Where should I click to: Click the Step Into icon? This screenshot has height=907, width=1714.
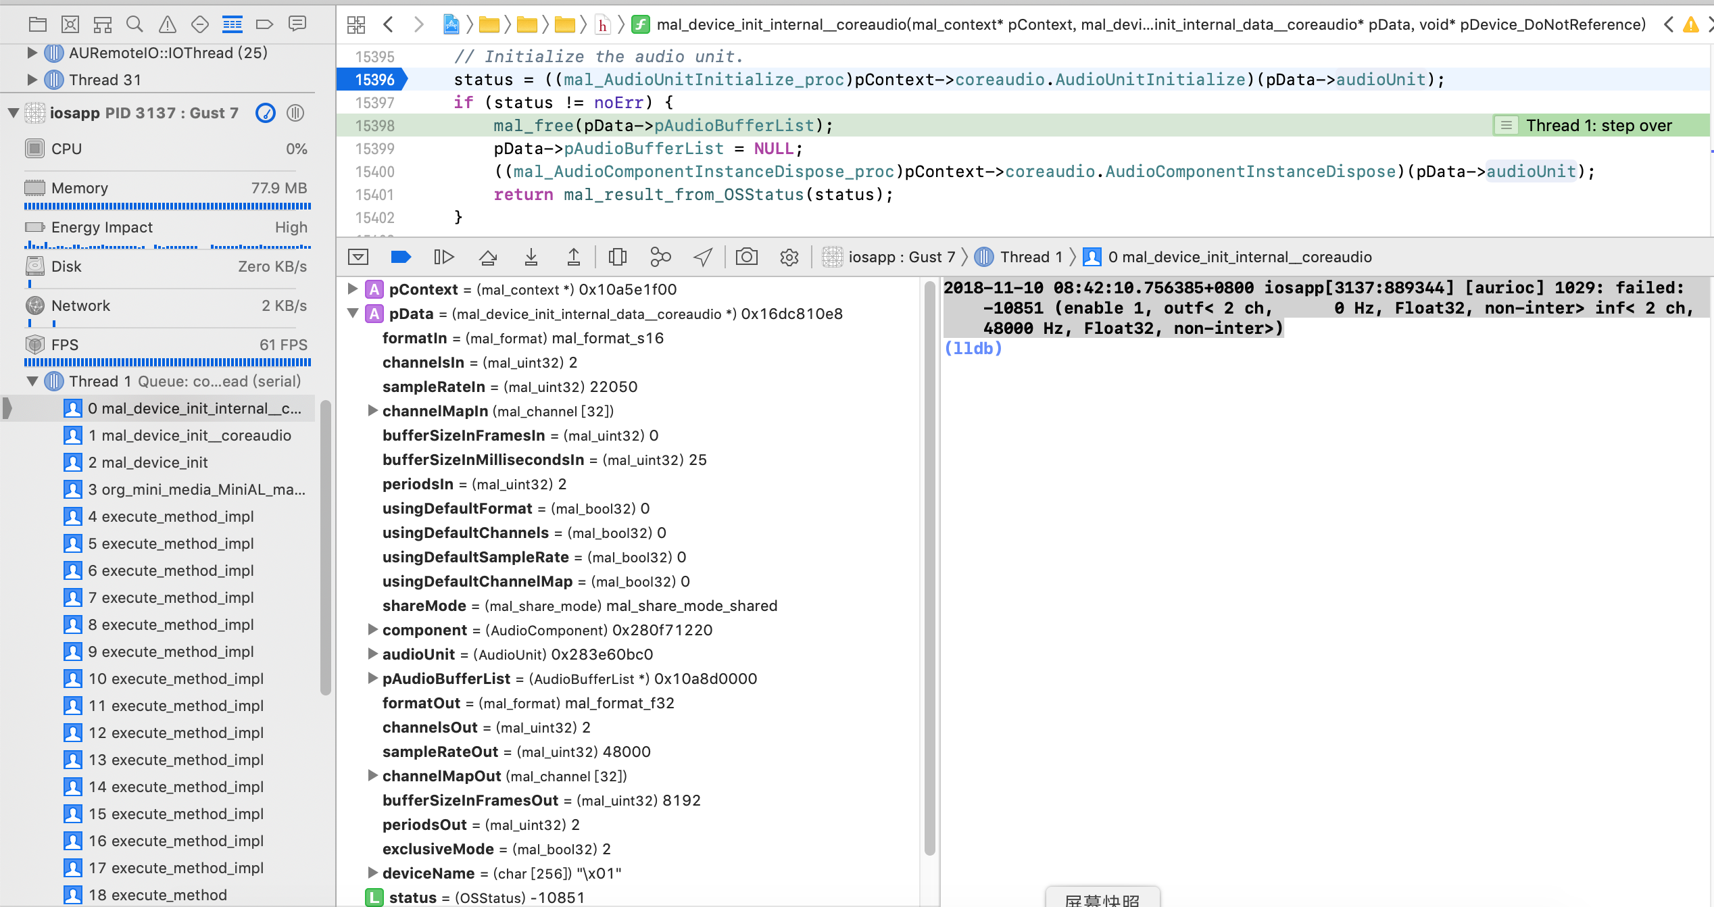pyautogui.click(x=531, y=257)
